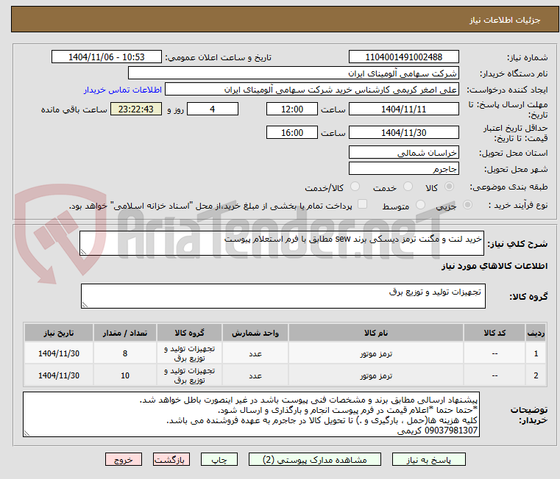Click the گروه کالا table column header
560x479 pixels.
pyautogui.click(x=189, y=333)
